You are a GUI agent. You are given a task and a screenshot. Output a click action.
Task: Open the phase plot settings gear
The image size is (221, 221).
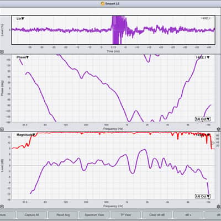coord(218,129)
